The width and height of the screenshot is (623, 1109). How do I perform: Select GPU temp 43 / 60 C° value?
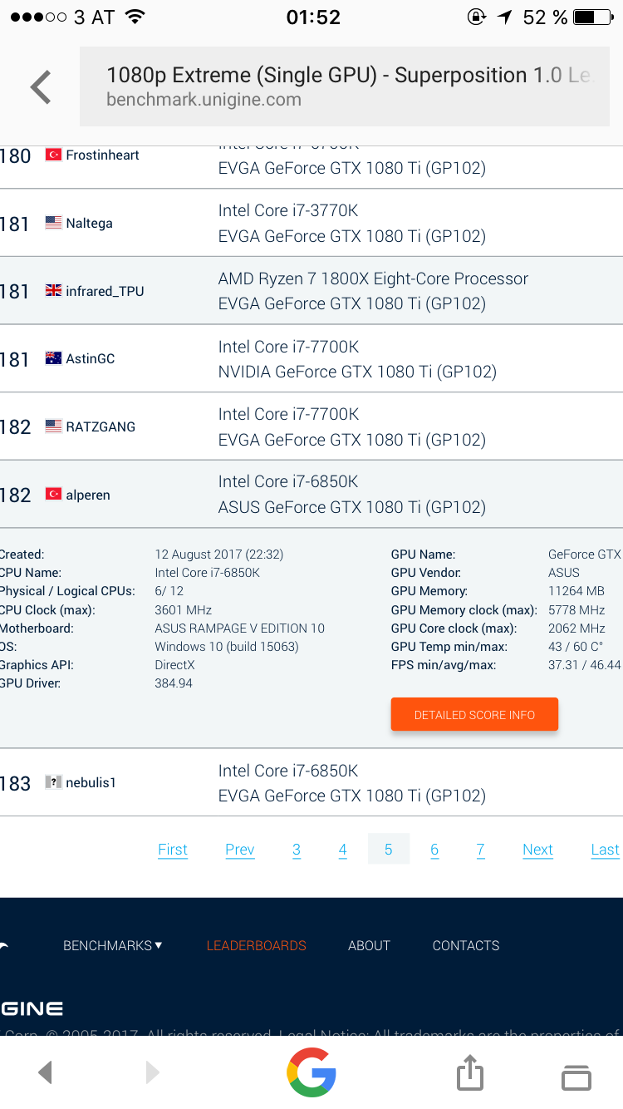coord(576,647)
